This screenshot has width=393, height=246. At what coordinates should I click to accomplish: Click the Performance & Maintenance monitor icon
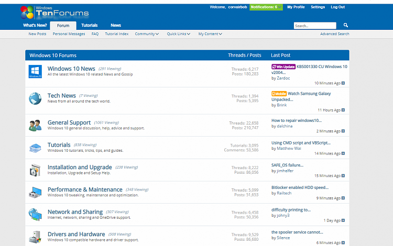pyautogui.click(x=35, y=193)
